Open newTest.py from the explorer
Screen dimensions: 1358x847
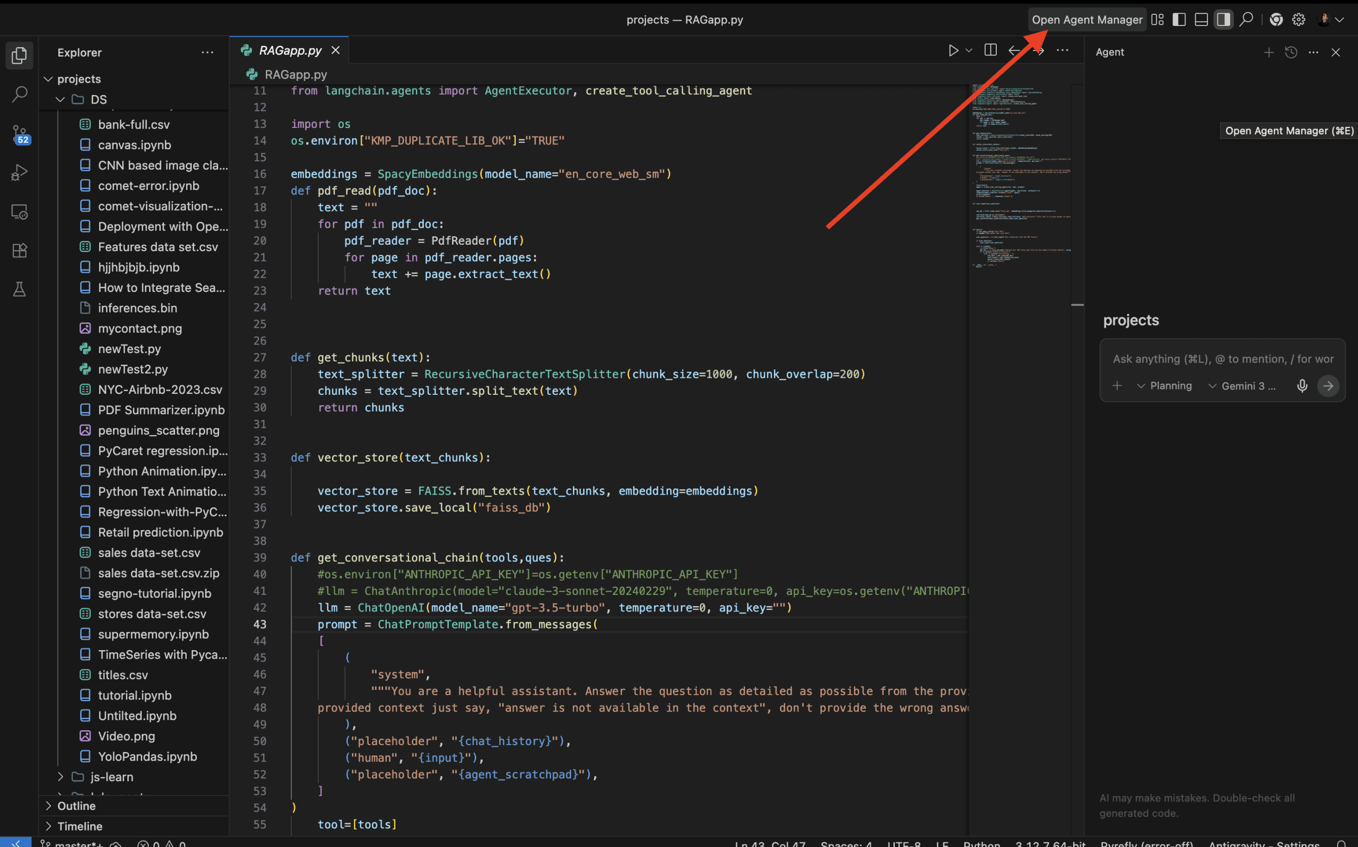[129, 349]
